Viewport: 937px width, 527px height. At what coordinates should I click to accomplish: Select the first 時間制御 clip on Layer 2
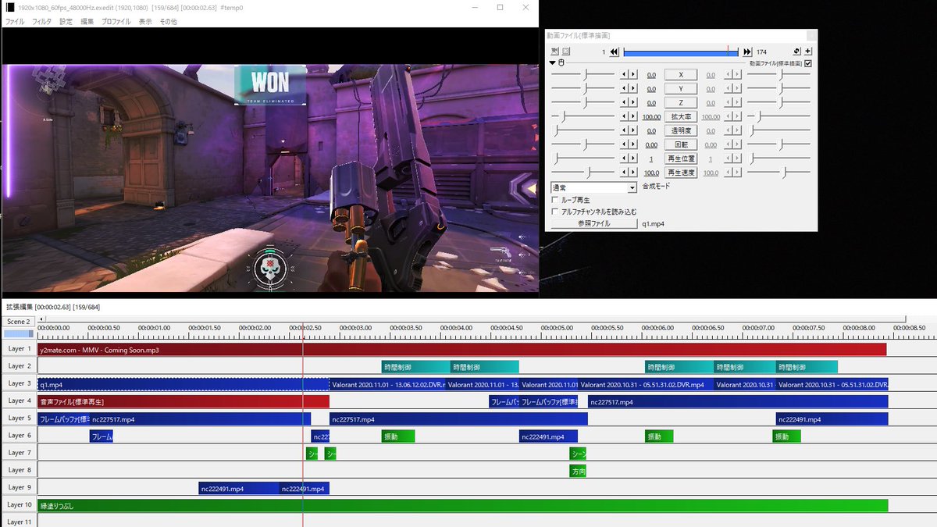(x=415, y=367)
